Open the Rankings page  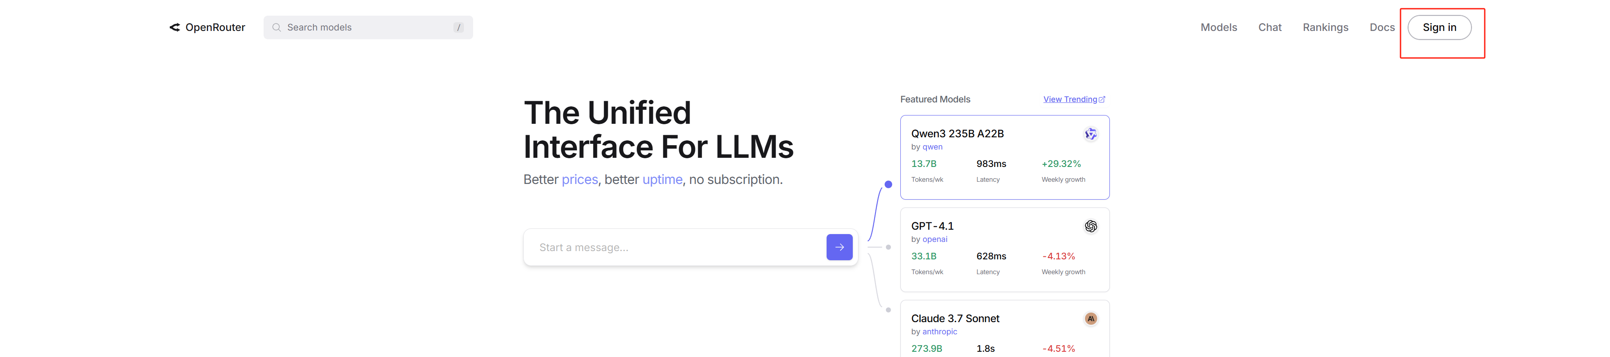click(x=1325, y=27)
